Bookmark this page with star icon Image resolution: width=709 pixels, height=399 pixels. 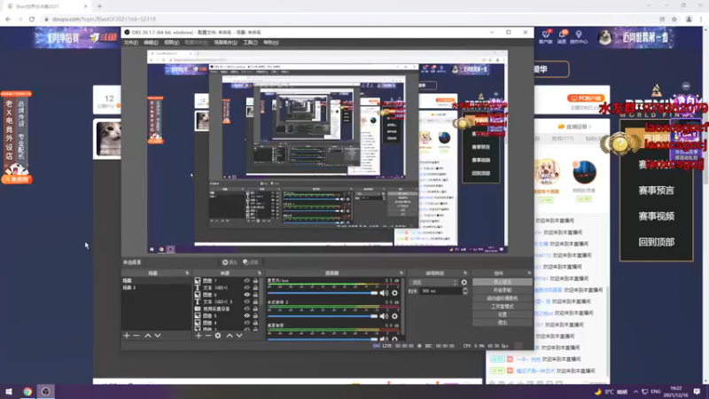tap(674, 19)
